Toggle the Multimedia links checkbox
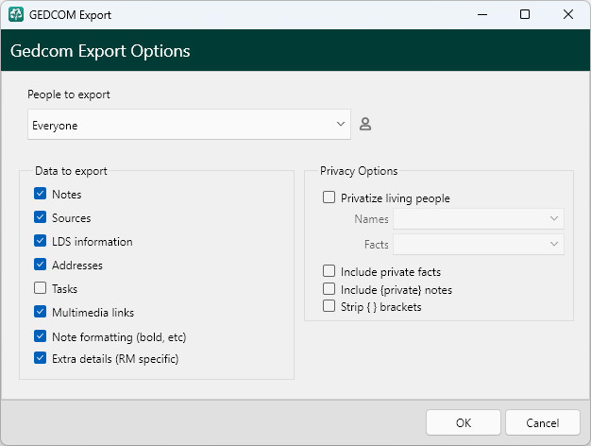Image resolution: width=591 pixels, height=446 pixels. pyautogui.click(x=40, y=312)
